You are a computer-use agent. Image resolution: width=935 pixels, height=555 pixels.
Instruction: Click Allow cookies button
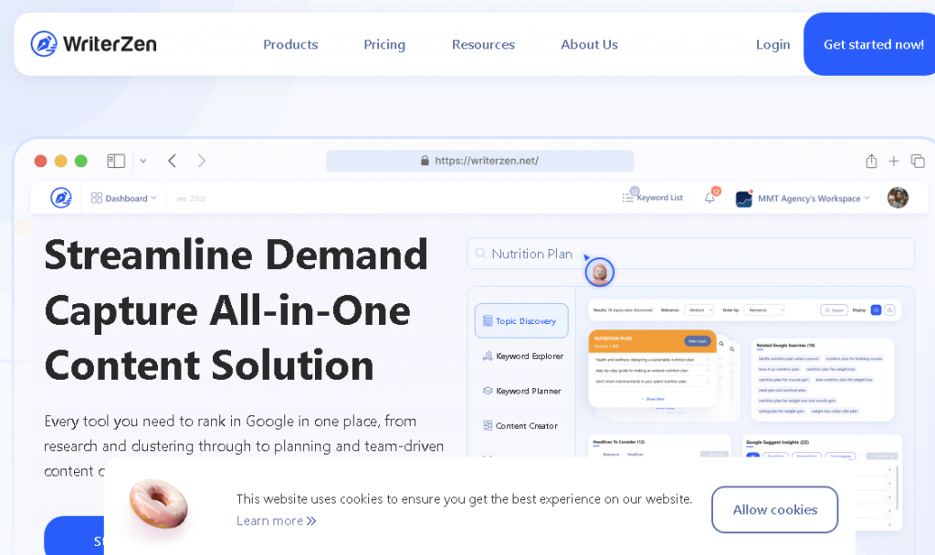[774, 509]
